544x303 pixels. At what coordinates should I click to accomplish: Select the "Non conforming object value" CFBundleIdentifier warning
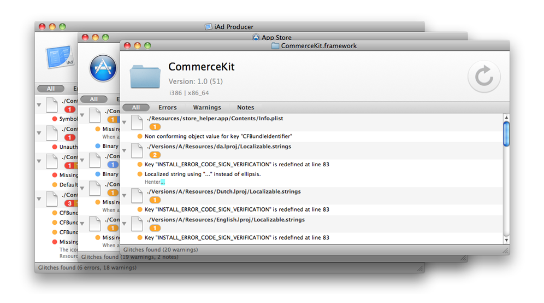coord(218,136)
